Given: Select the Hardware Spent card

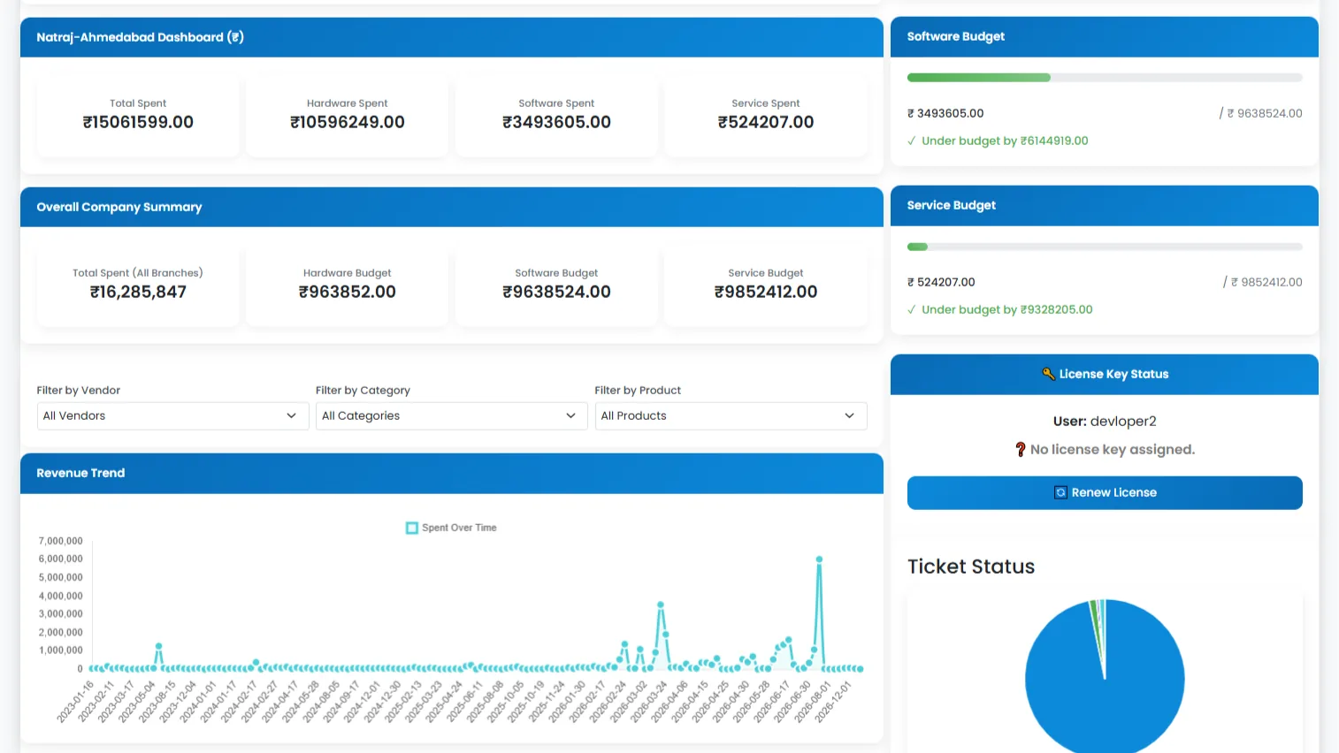Looking at the screenshot, I should (x=348, y=116).
